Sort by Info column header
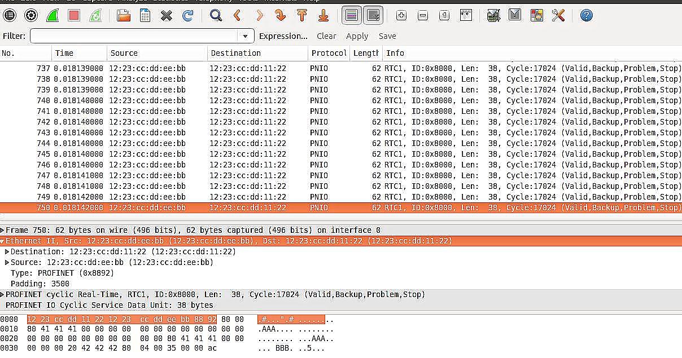The height and width of the screenshot is (358, 682). pyautogui.click(x=532, y=53)
